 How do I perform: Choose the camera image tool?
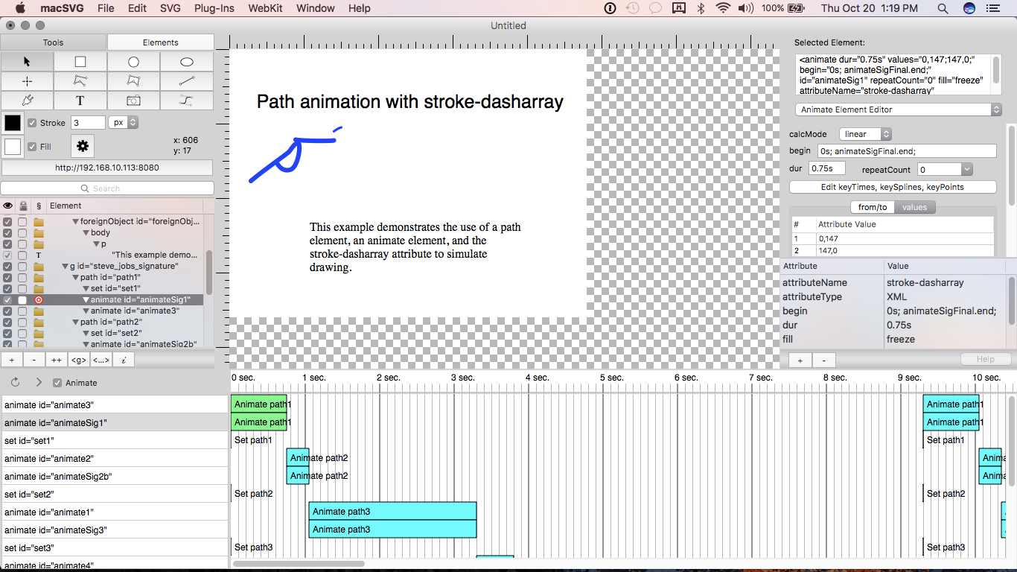tap(133, 101)
